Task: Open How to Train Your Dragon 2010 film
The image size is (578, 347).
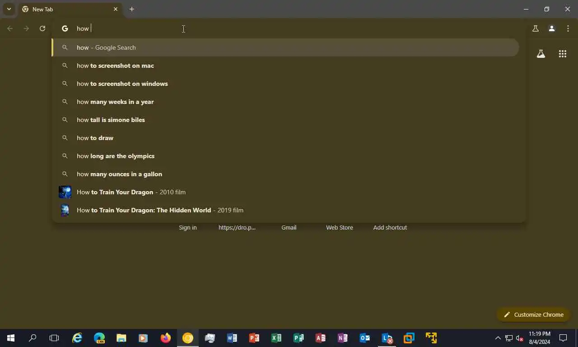Action: [285, 192]
